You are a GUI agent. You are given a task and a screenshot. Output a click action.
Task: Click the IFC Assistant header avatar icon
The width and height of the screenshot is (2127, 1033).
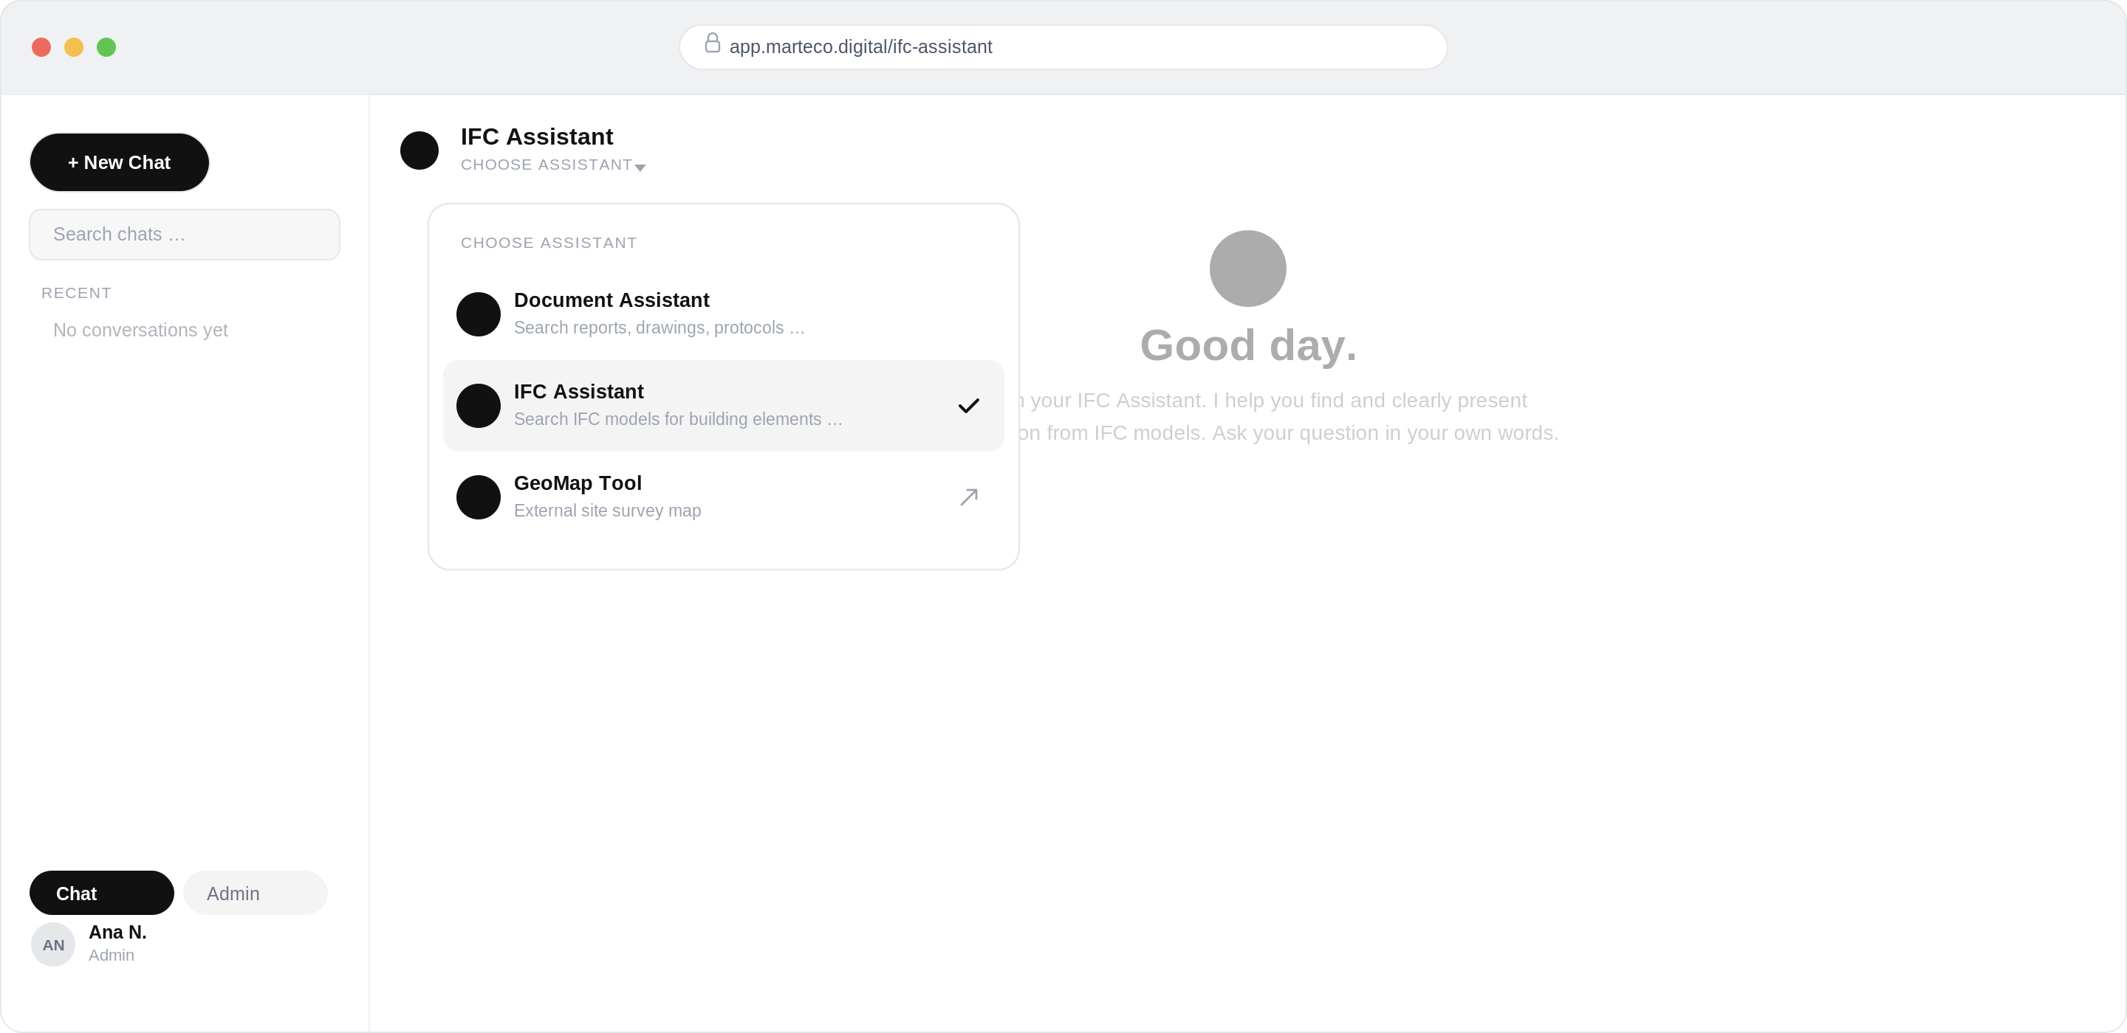[419, 151]
